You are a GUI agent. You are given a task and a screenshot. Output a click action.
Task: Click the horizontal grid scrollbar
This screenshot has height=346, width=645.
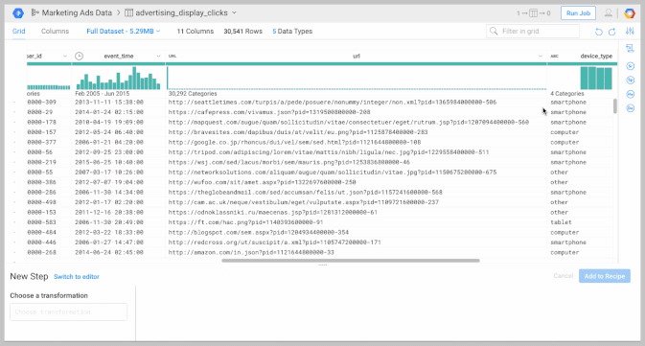351,261
